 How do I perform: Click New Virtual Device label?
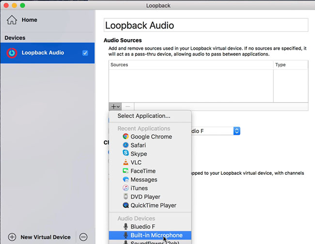46,237
